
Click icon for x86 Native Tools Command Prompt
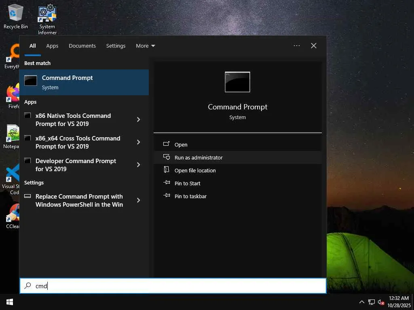pos(27,115)
